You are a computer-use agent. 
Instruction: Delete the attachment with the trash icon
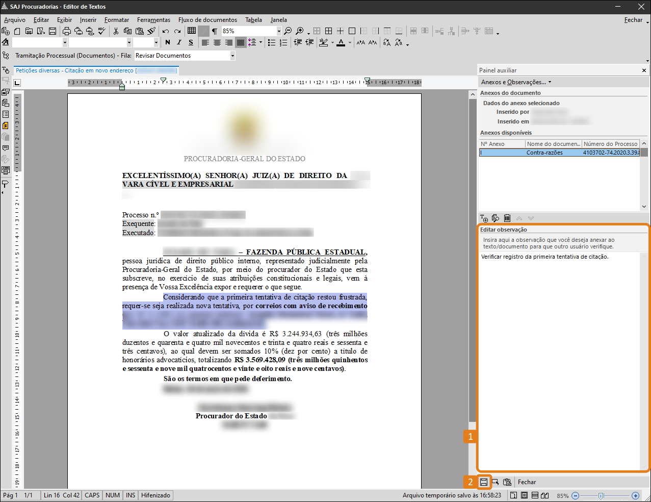tap(507, 218)
